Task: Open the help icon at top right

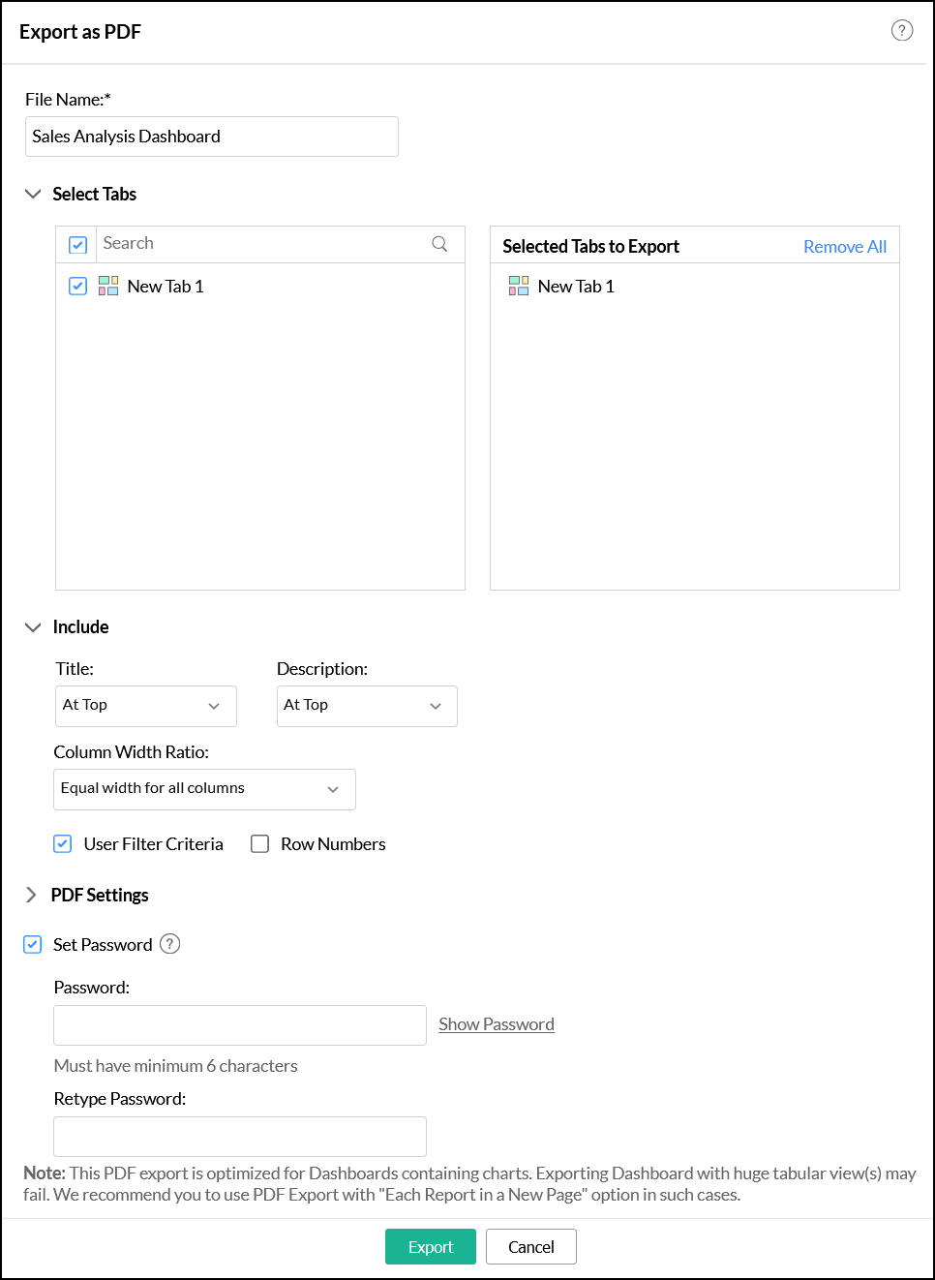Action: click(902, 30)
